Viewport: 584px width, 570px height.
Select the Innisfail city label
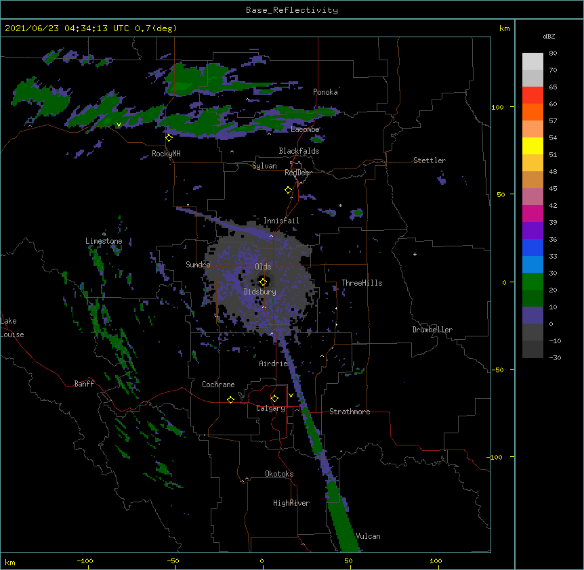tap(281, 221)
